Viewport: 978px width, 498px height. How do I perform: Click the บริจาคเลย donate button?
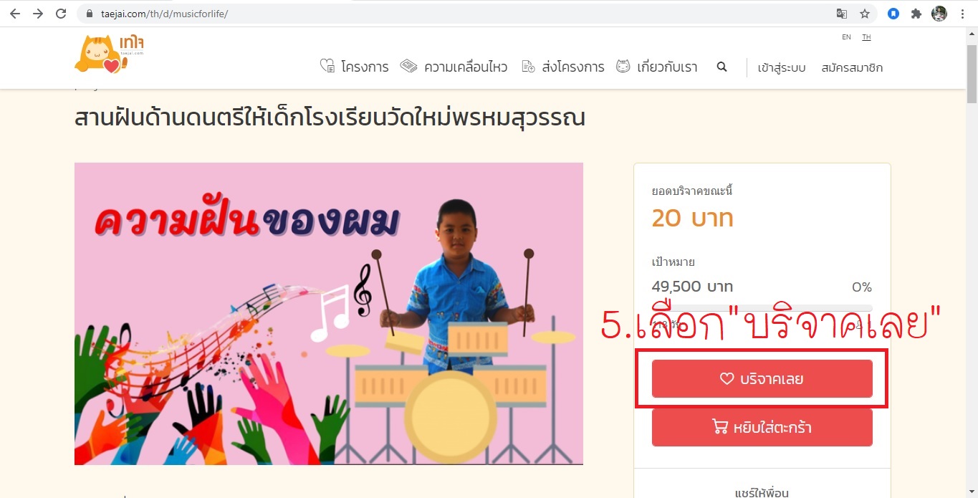tap(762, 378)
